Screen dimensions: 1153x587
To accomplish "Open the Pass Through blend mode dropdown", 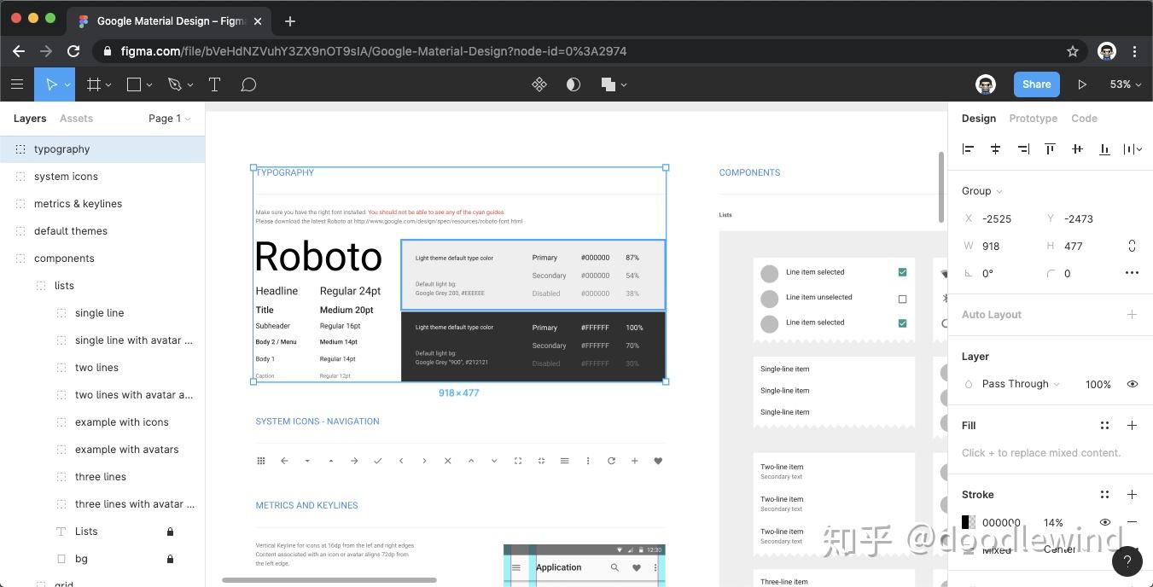I will 1020,384.
